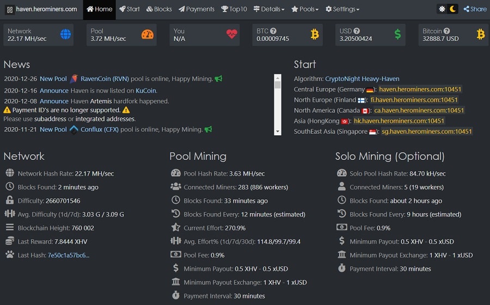Switch to dark theme with moon toggle
490x305 pixels.
[x=453, y=9]
